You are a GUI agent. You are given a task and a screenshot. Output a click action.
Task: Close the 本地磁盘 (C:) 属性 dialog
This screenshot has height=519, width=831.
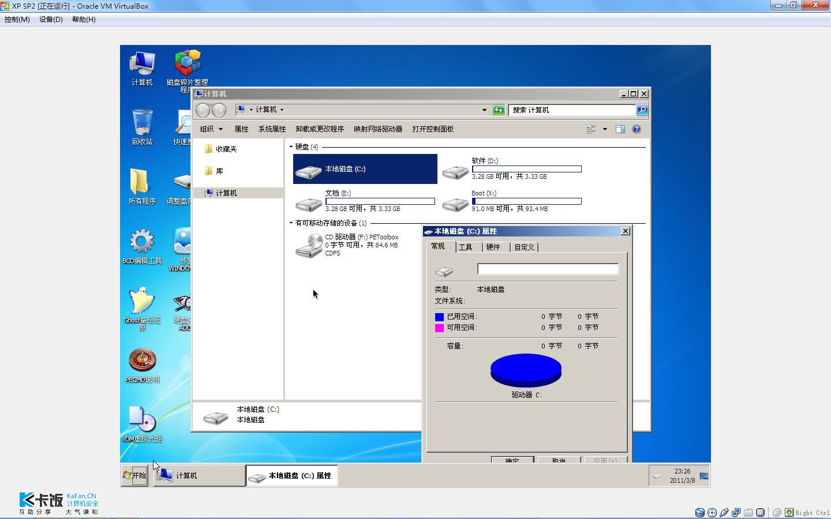[x=625, y=231]
